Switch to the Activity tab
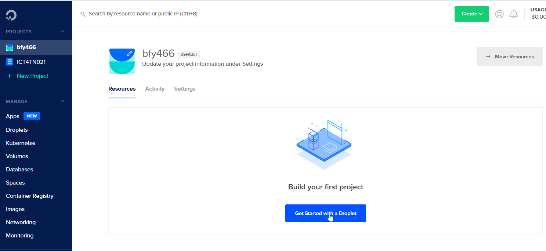The image size is (546, 251). coord(155,89)
